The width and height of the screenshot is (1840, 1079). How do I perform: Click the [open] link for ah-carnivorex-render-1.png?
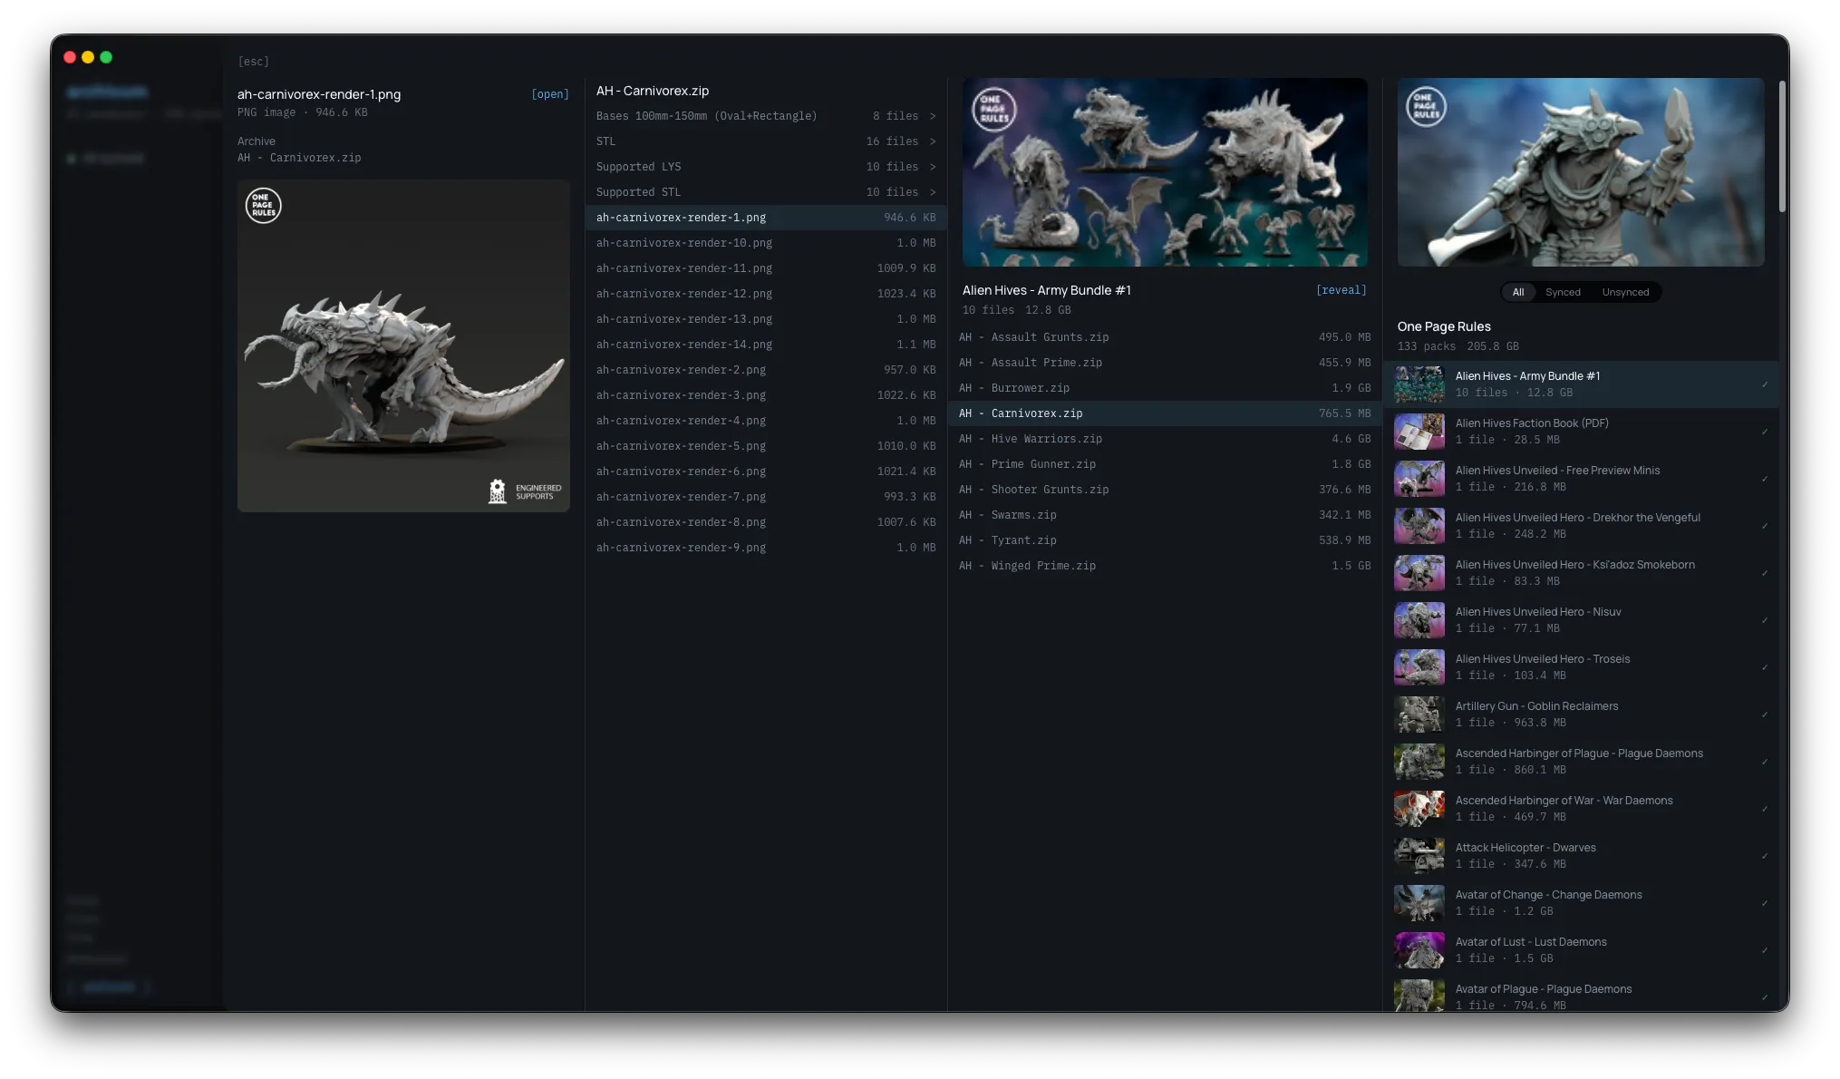pos(550,93)
